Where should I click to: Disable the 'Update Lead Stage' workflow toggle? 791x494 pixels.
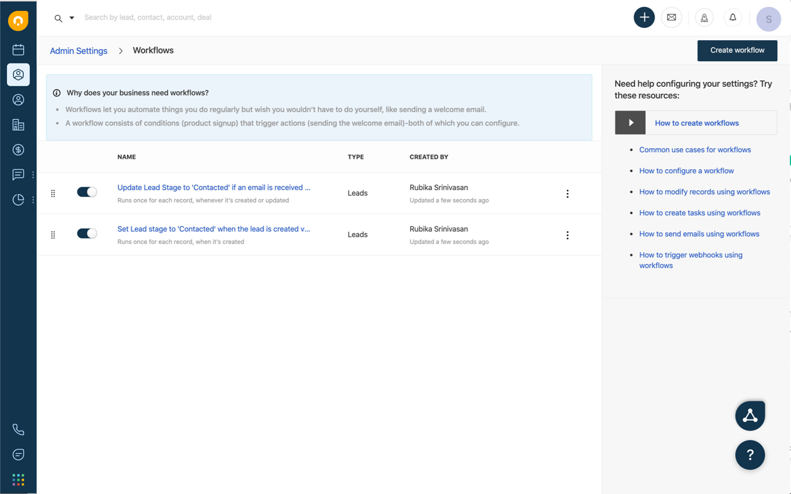click(x=87, y=192)
